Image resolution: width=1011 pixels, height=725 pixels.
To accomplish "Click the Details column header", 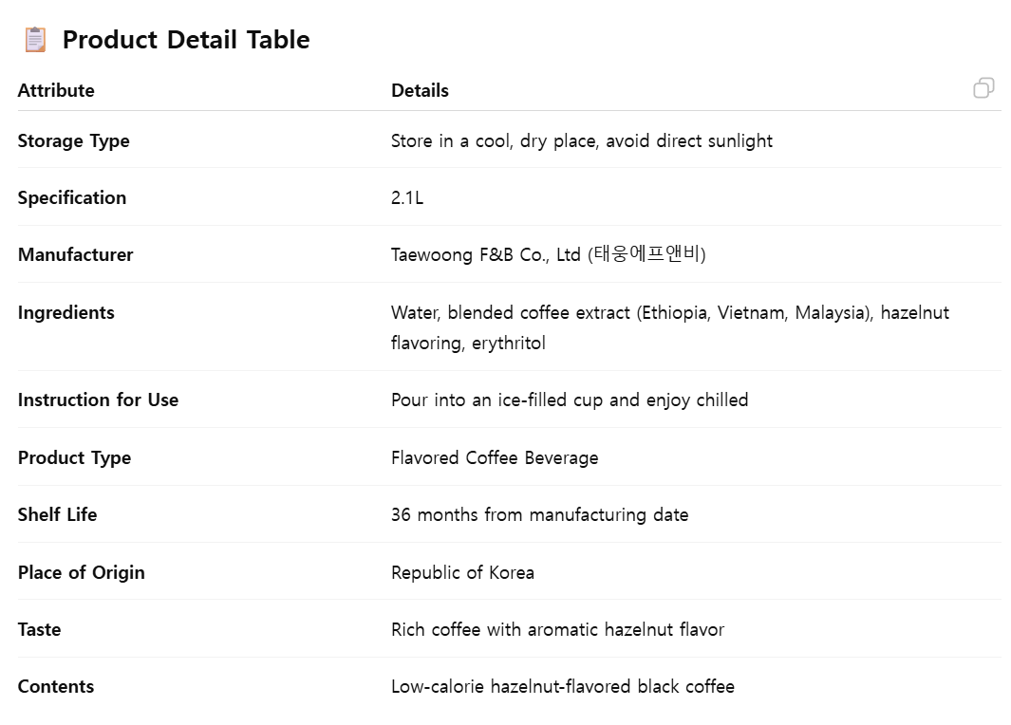I will (x=420, y=90).
